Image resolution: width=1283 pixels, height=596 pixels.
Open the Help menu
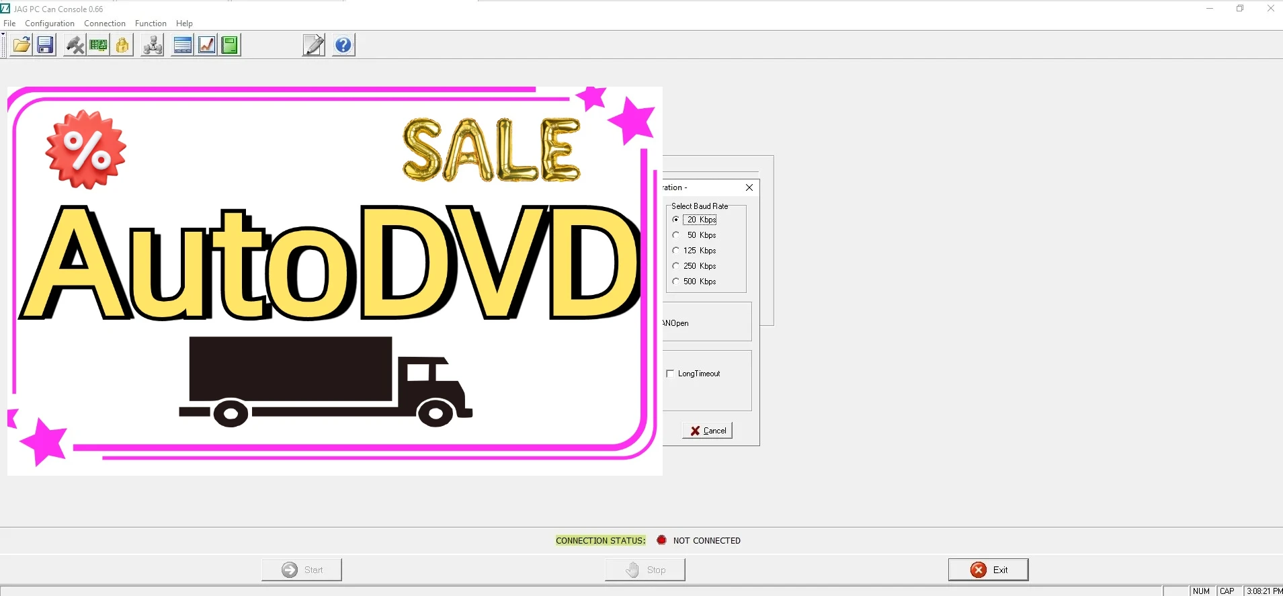(x=184, y=24)
